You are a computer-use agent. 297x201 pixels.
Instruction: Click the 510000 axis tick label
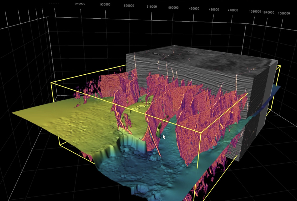click(x=152, y=7)
